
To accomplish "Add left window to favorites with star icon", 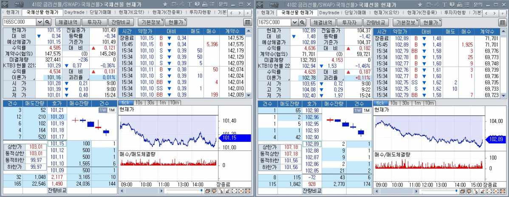I will pos(165,5).
